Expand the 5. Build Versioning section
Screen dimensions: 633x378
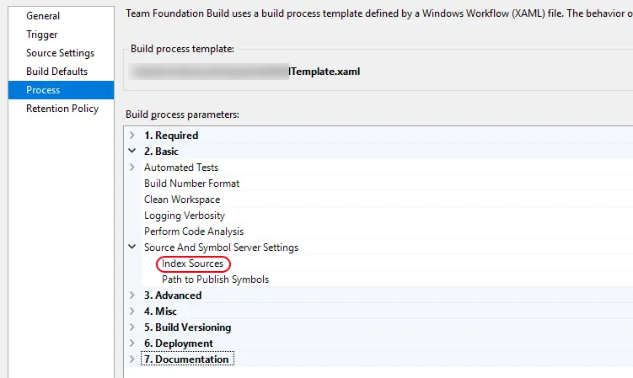coord(132,327)
